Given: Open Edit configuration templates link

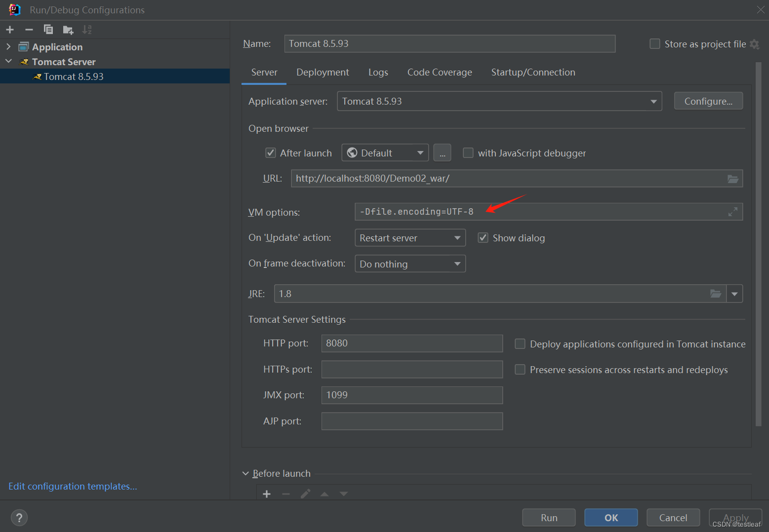Looking at the screenshot, I should [x=73, y=486].
